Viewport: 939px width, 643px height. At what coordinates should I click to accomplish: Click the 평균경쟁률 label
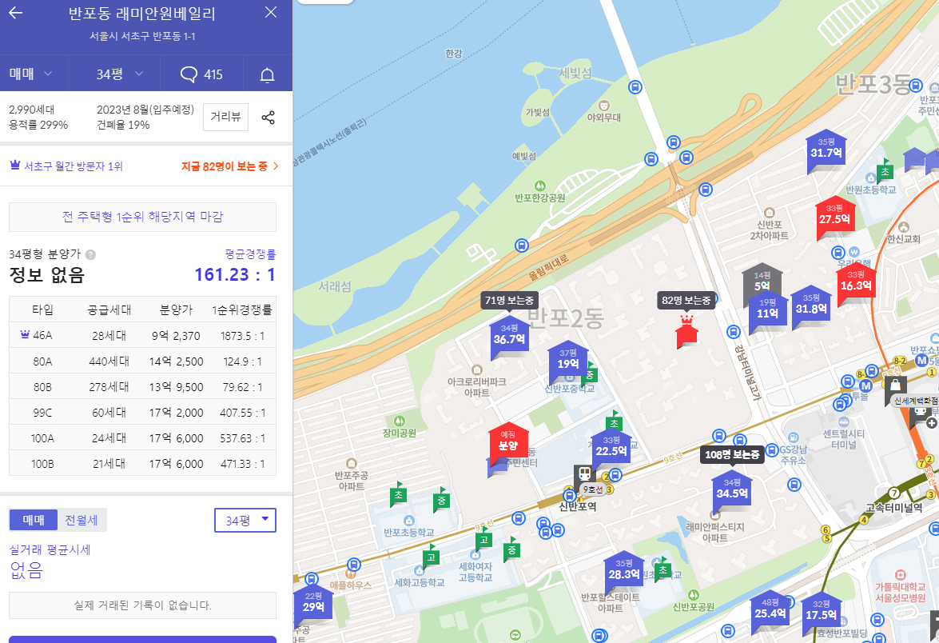click(x=250, y=254)
